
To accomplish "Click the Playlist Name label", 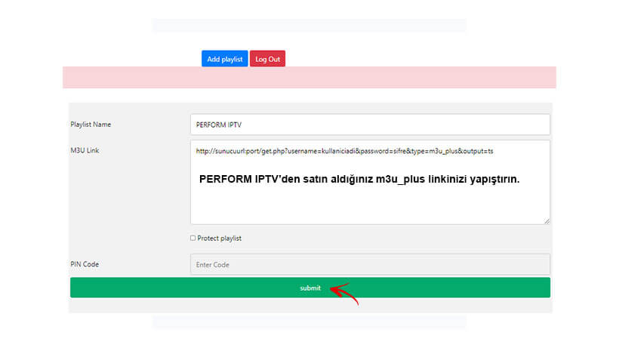I will tap(91, 125).
